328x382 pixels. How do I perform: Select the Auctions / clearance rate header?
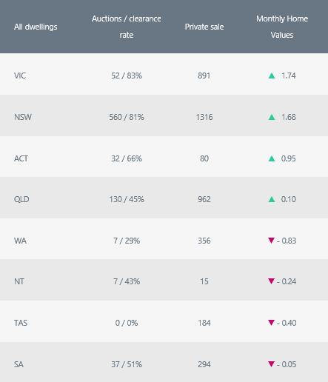click(x=127, y=27)
